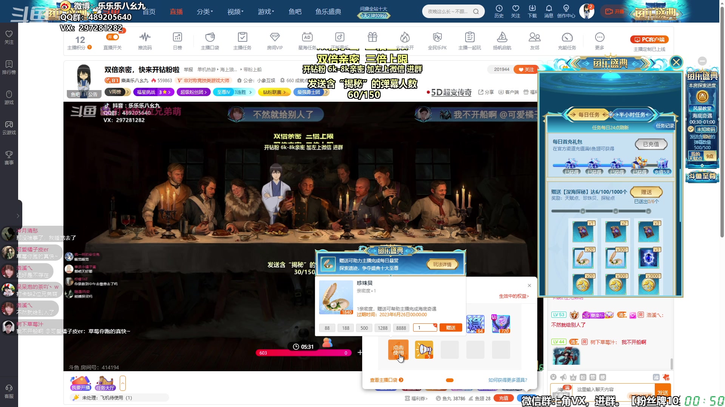Open the 如何获得更多道具 link
Image resolution: width=725 pixels, height=407 pixels.
[x=507, y=380]
